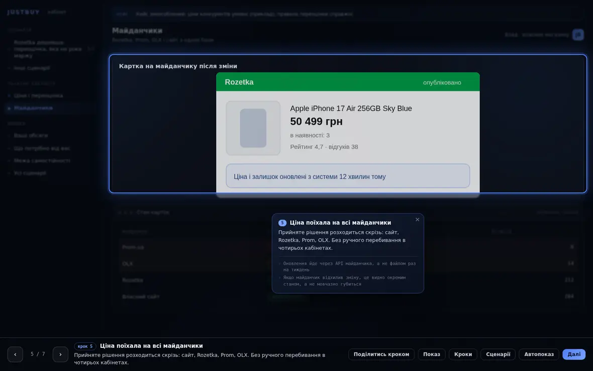593x371 pixels.
Task: Click the опубліковано status label
Action: 442,82
